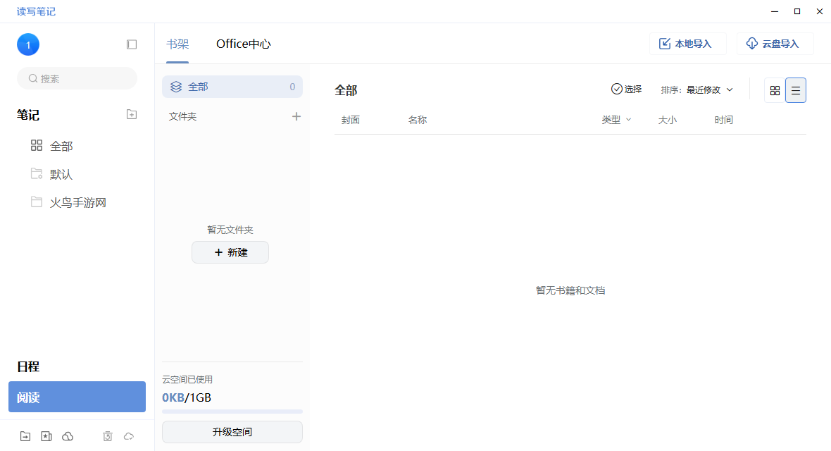Switch to the 书架 tab
This screenshot has width=831, height=451.
(x=177, y=44)
